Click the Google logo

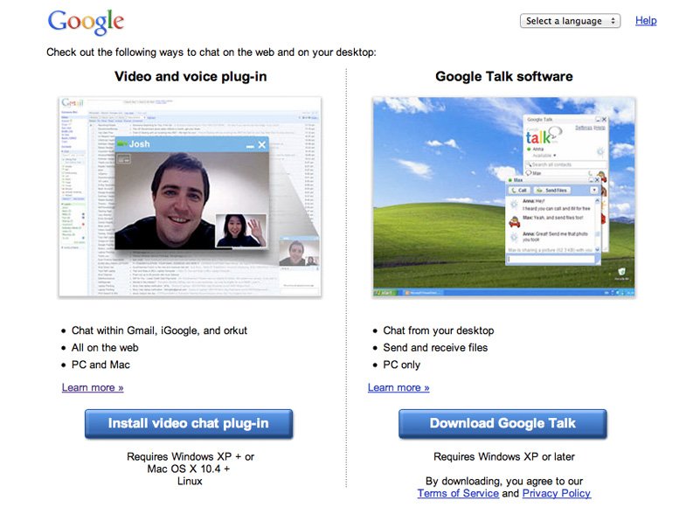click(x=86, y=22)
